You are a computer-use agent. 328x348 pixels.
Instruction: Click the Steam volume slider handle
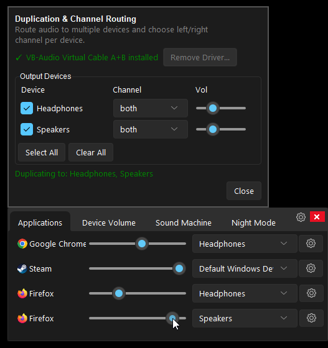(179, 268)
